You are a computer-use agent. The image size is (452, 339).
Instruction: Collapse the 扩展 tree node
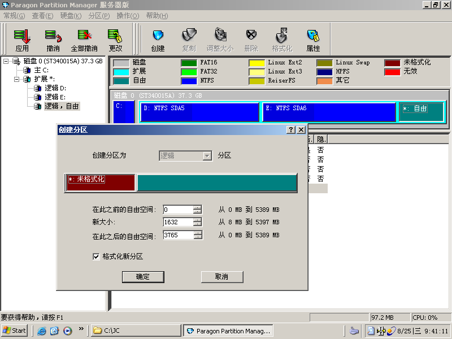tap(16, 79)
